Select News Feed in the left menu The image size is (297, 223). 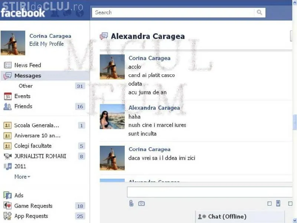(27, 65)
